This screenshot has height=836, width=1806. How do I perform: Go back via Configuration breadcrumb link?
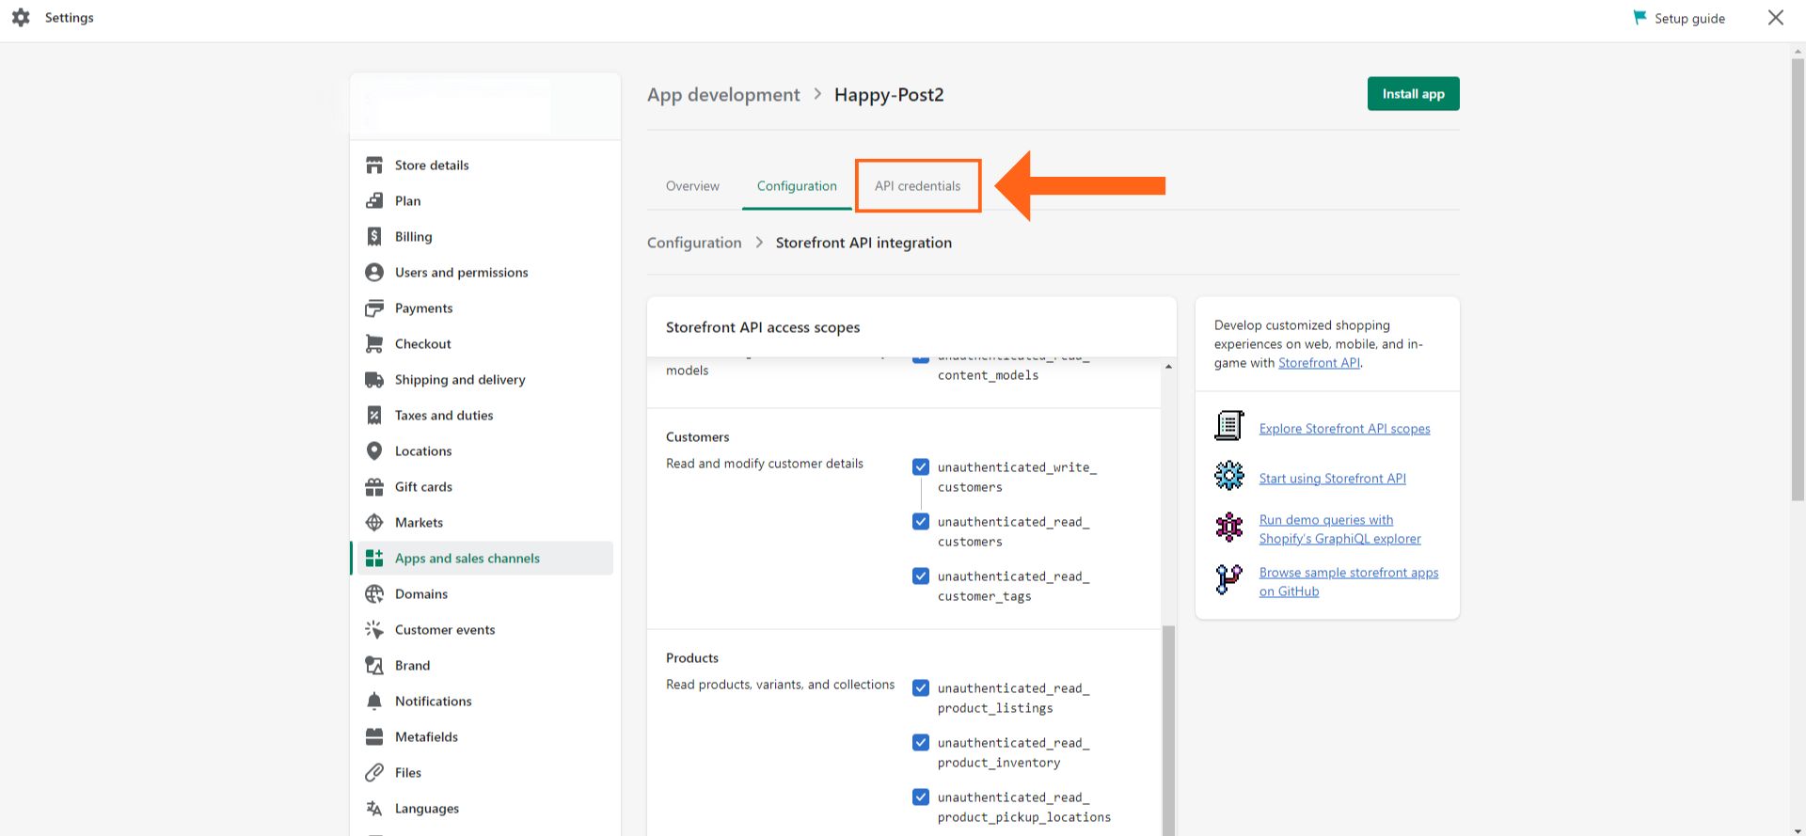694,243
